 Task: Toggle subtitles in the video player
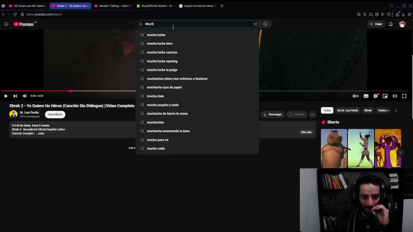[x=366, y=96]
